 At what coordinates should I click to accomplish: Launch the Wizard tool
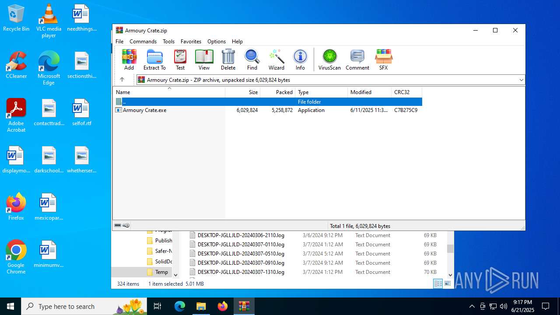[276, 59]
